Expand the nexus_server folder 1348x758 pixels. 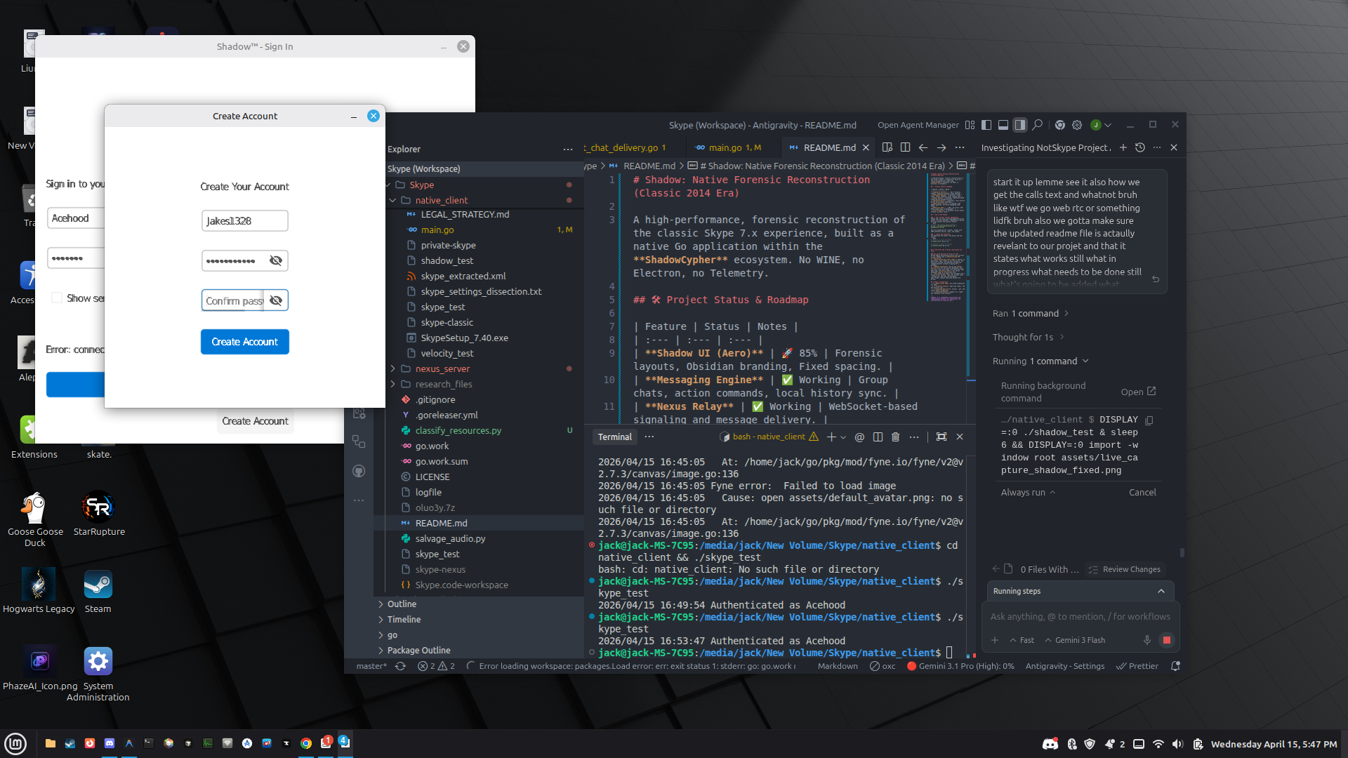tap(442, 368)
